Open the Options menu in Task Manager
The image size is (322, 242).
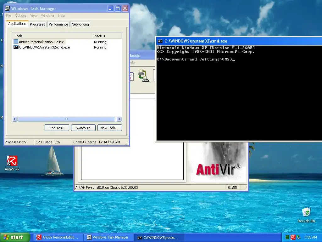(20, 15)
